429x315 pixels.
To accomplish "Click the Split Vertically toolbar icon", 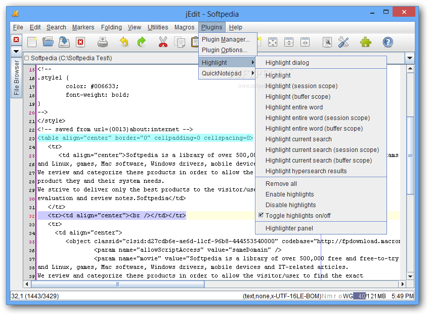I will (305, 42).
